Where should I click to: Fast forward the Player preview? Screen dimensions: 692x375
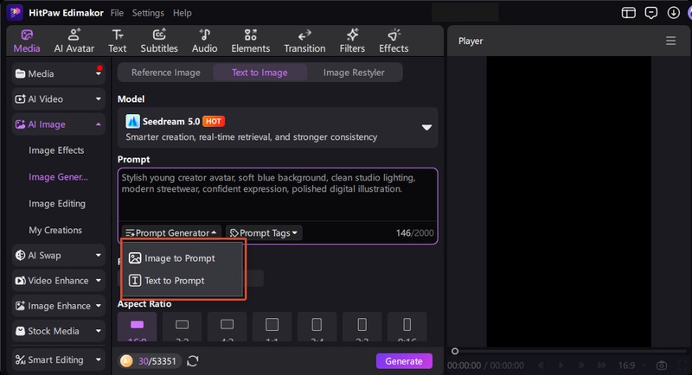coord(602,365)
